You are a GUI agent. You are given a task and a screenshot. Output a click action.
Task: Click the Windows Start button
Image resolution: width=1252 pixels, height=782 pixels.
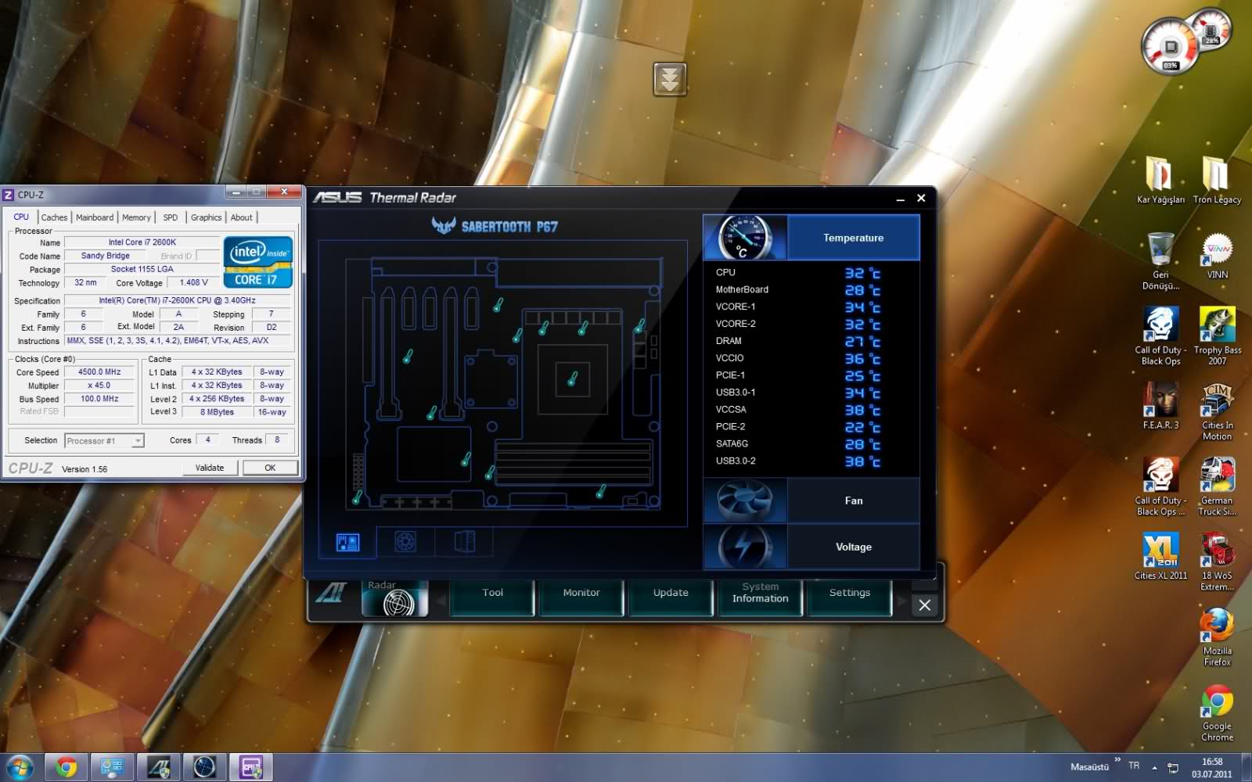[x=20, y=767]
